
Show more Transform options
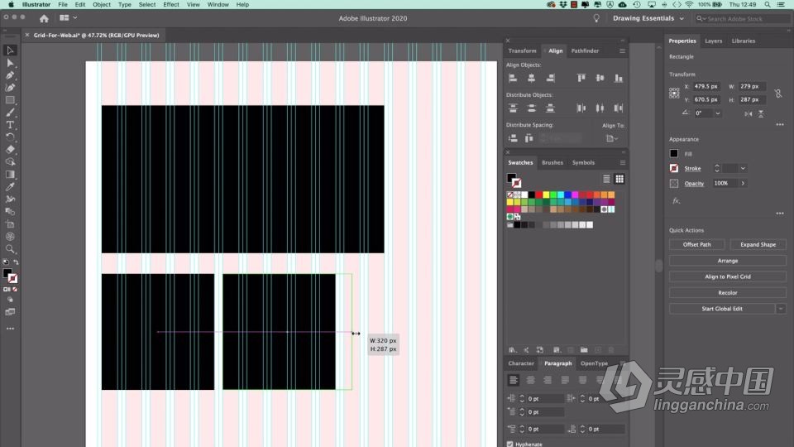click(x=780, y=125)
